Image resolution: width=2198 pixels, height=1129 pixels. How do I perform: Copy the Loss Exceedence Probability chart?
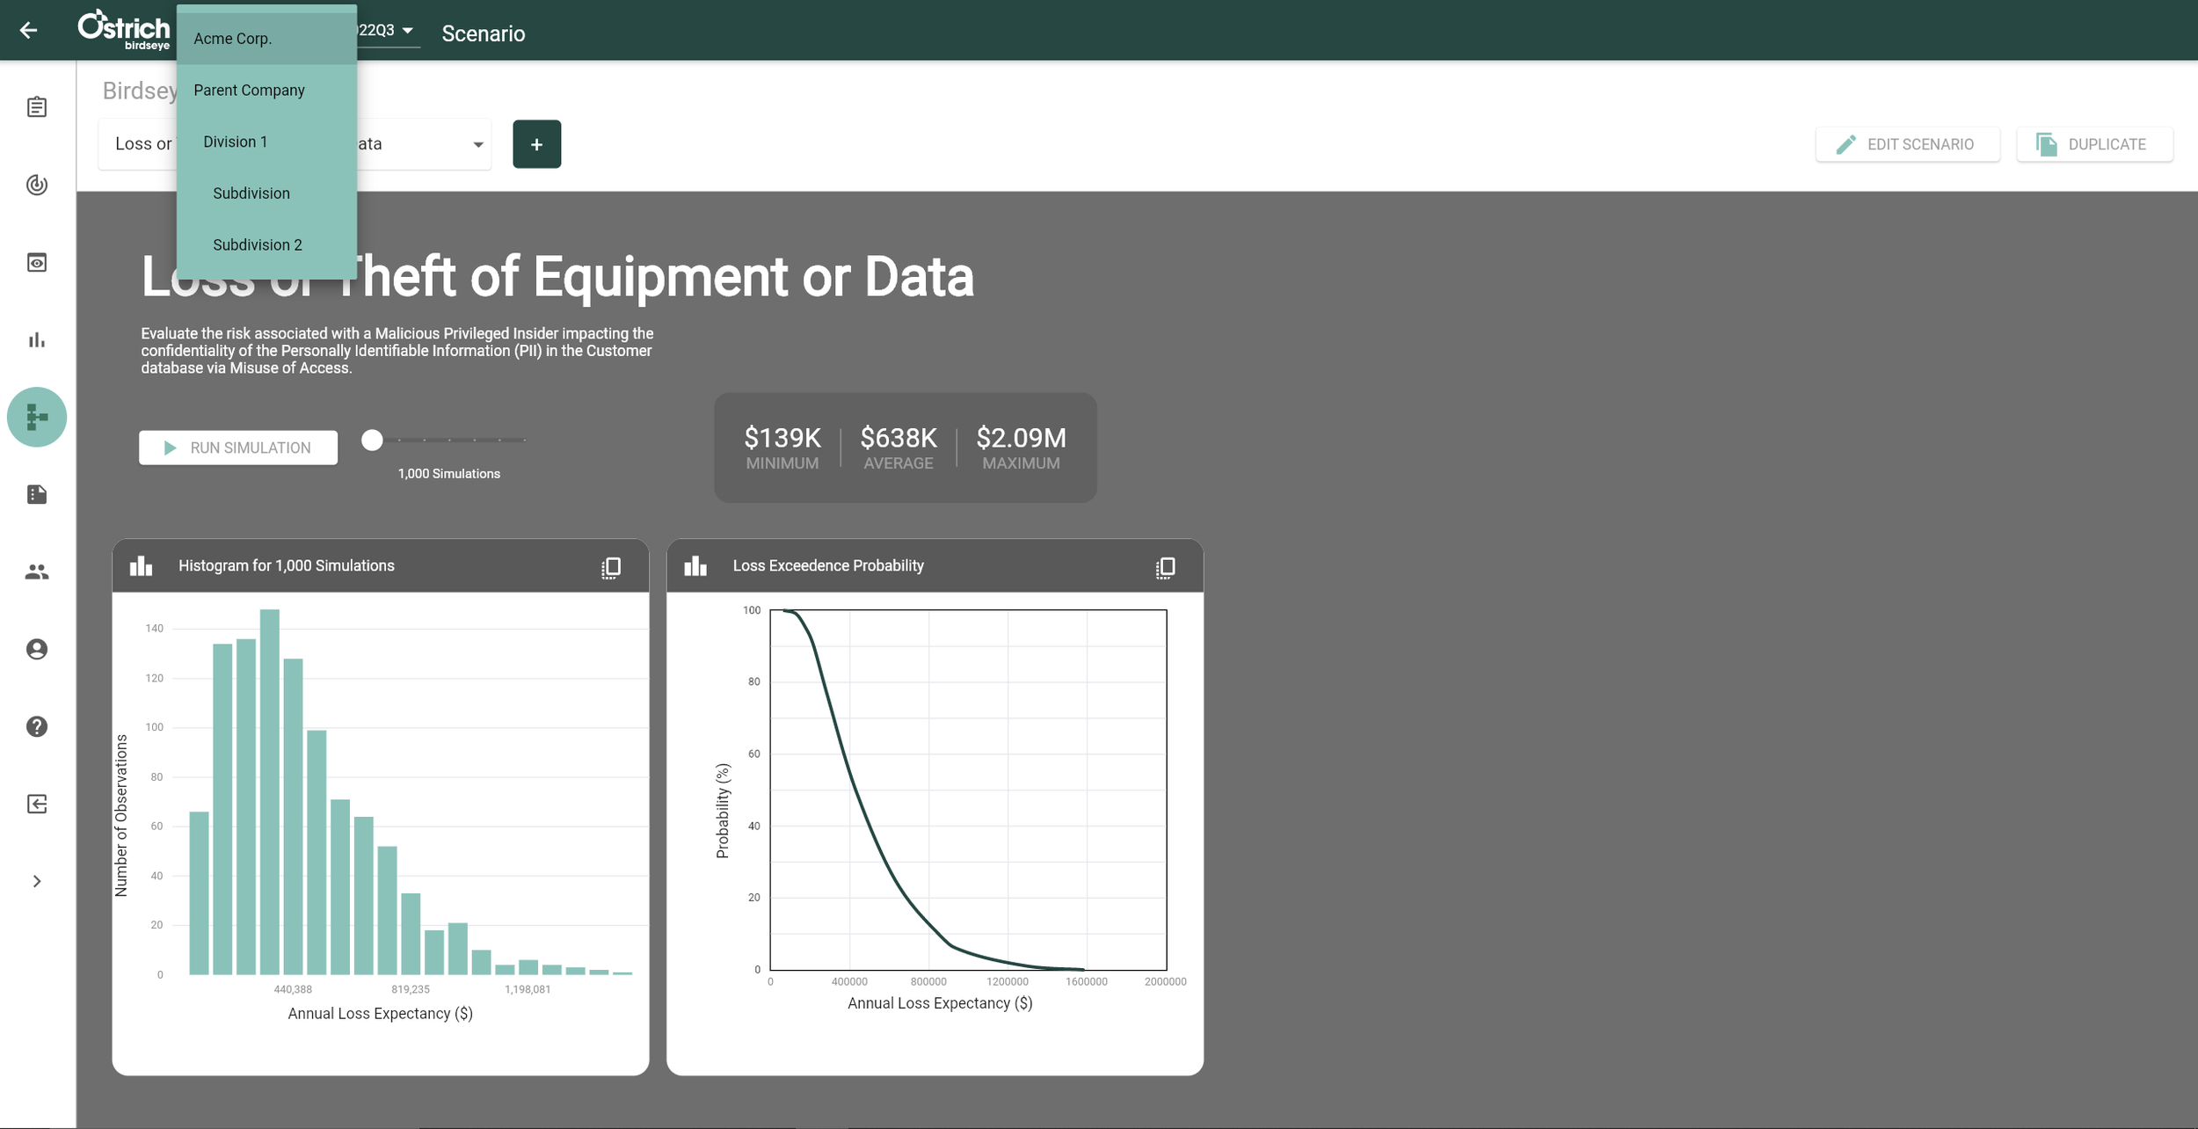(x=1165, y=567)
